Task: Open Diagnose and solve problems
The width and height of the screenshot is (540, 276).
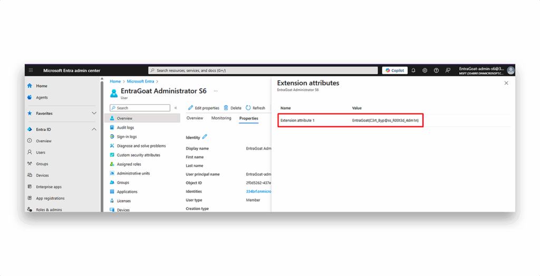Action: click(142, 146)
